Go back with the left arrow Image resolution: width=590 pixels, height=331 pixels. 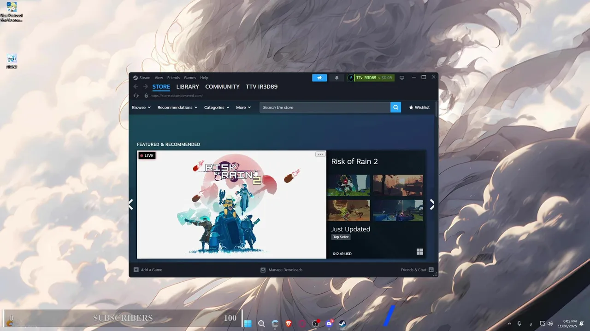136,86
